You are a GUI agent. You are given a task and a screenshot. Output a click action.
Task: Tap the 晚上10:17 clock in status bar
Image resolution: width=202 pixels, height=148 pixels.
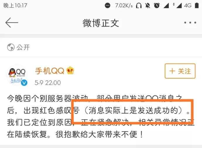(15, 6)
